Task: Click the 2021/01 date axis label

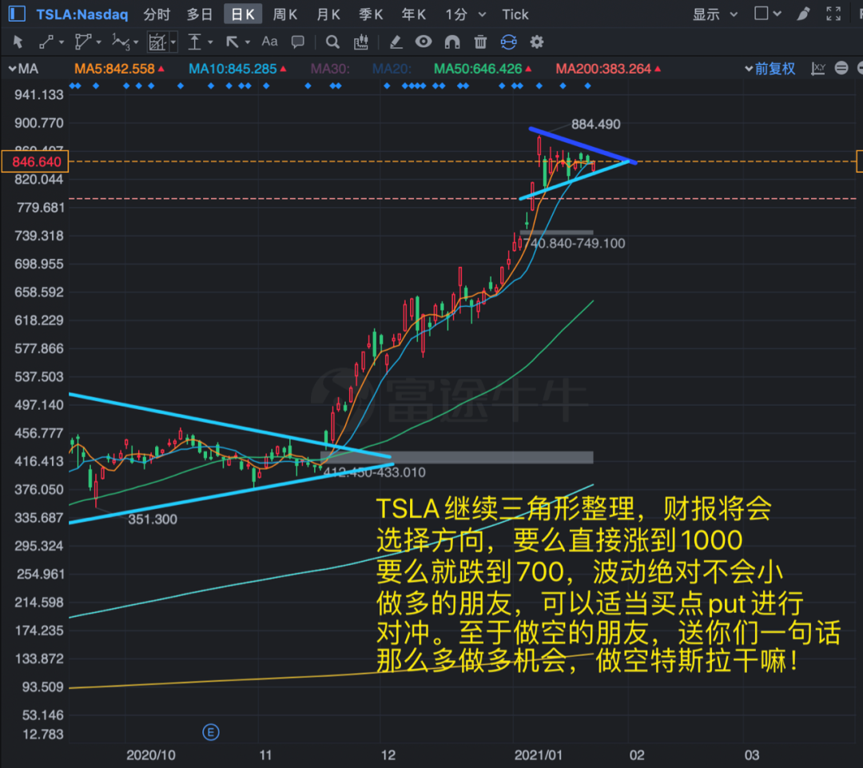Action: (x=539, y=754)
